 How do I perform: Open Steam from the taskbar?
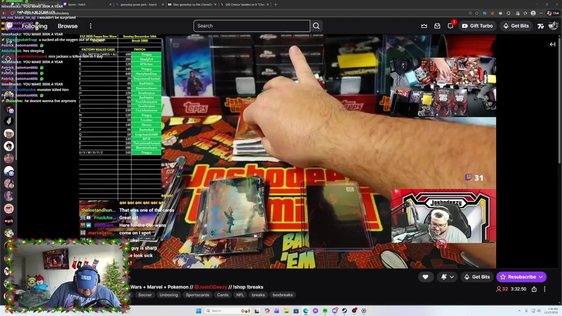point(344,311)
